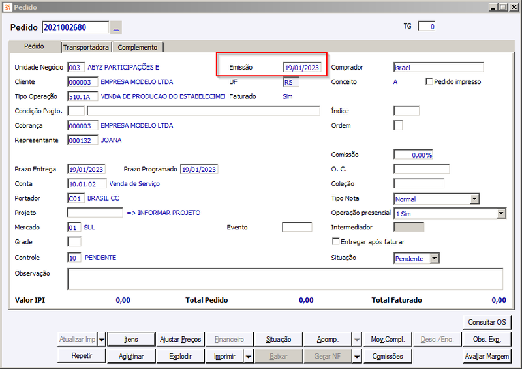Viewport: 522px width, 369px height.
Task: Click the TG input field
Action: coord(427,26)
